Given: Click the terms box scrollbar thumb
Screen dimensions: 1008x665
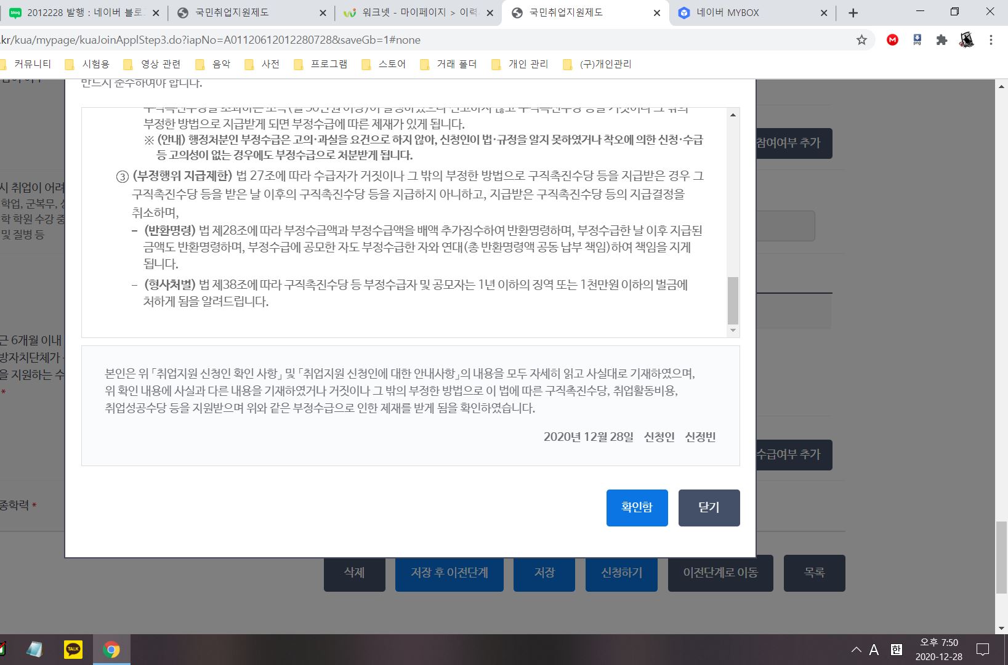Looking at the screenshot, I should point(733,300).
